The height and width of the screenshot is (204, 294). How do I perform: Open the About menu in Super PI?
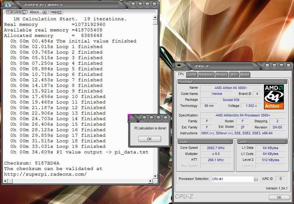(x=38, y=12)
